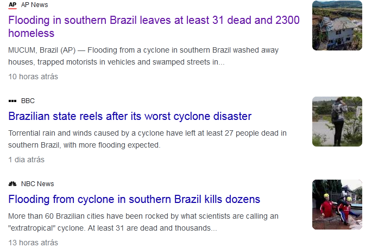
Task: Click the BBC logo icon
Action: click(12, 101)
